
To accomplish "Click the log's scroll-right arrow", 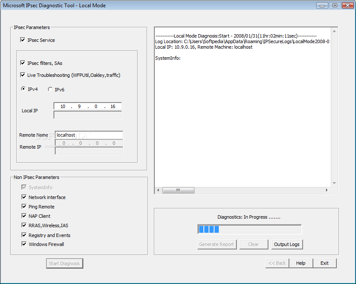I will [x=327, y=190].
